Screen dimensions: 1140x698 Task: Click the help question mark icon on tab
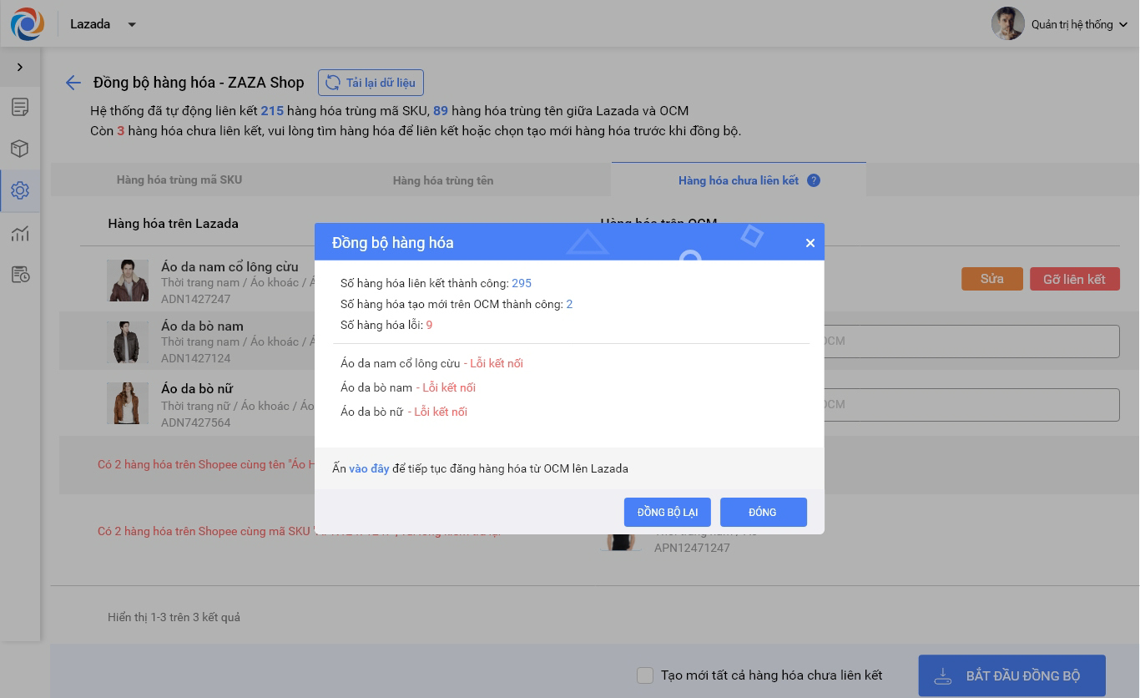(x=814, y=180)
